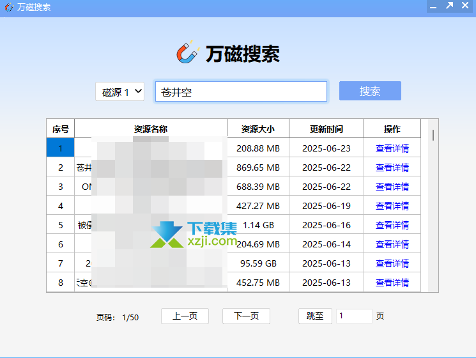Open 查看详情 for the 688.39 MB row
The height and width of the screenshot is (358, 476).
tap(392, 187)
